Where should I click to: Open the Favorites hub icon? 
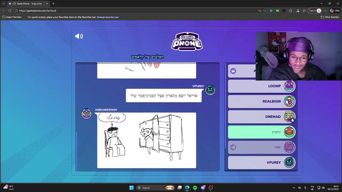click(304, 11)
